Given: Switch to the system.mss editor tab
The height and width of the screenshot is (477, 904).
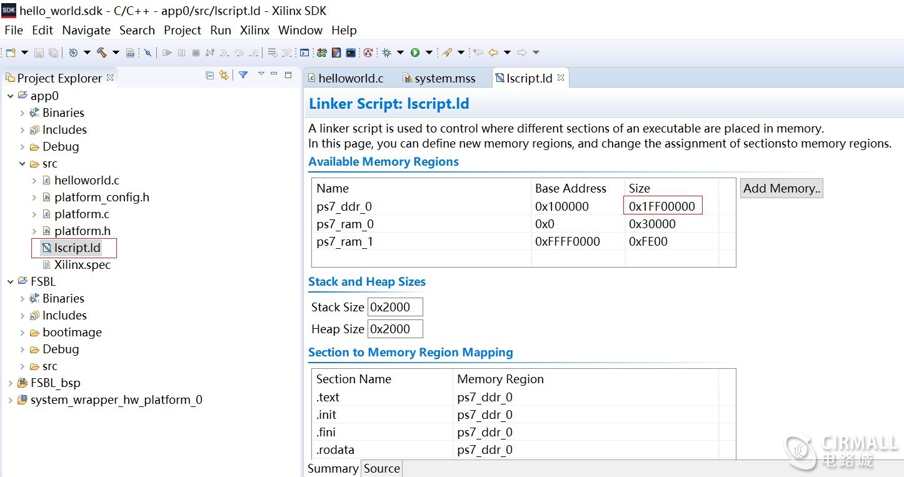Looking at the screenshot, I should (439, 78).
